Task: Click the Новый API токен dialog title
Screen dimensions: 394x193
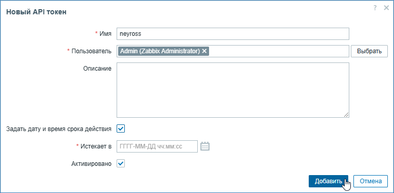Action: point(36,12)
